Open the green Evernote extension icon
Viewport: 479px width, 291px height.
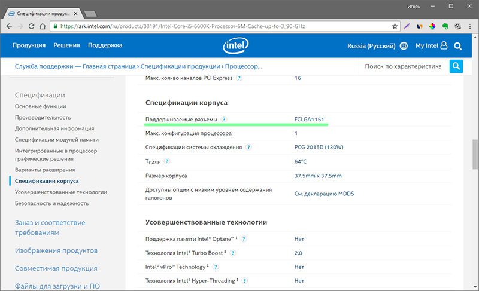tap(445, 26)
